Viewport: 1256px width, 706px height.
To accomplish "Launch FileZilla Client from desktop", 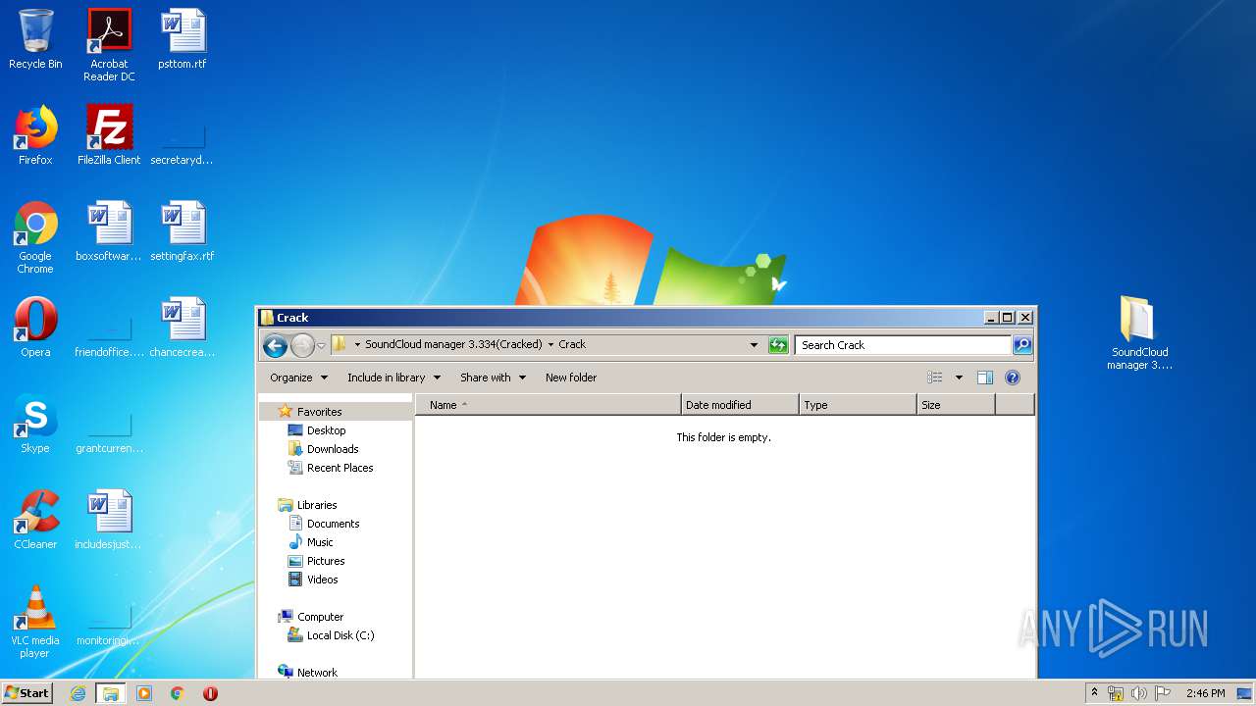I will pyautogui.click(x=109, y=135).
